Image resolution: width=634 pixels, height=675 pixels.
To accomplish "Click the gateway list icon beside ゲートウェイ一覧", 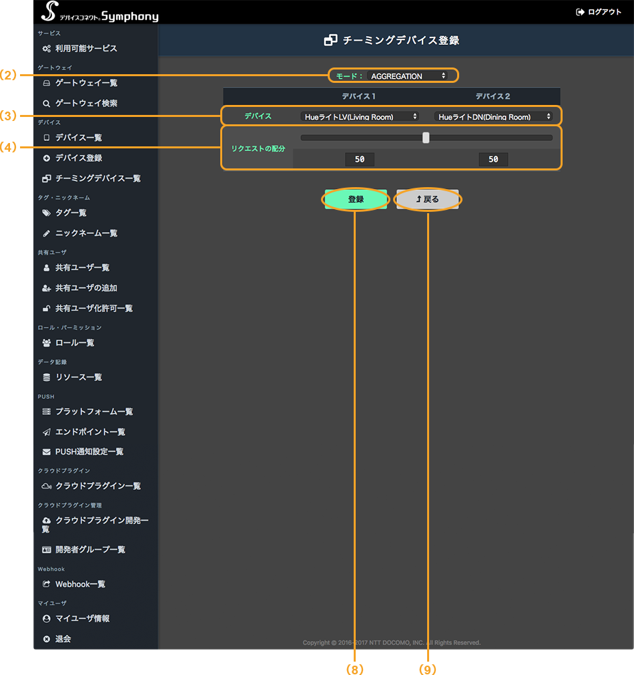I will (47, 83).
